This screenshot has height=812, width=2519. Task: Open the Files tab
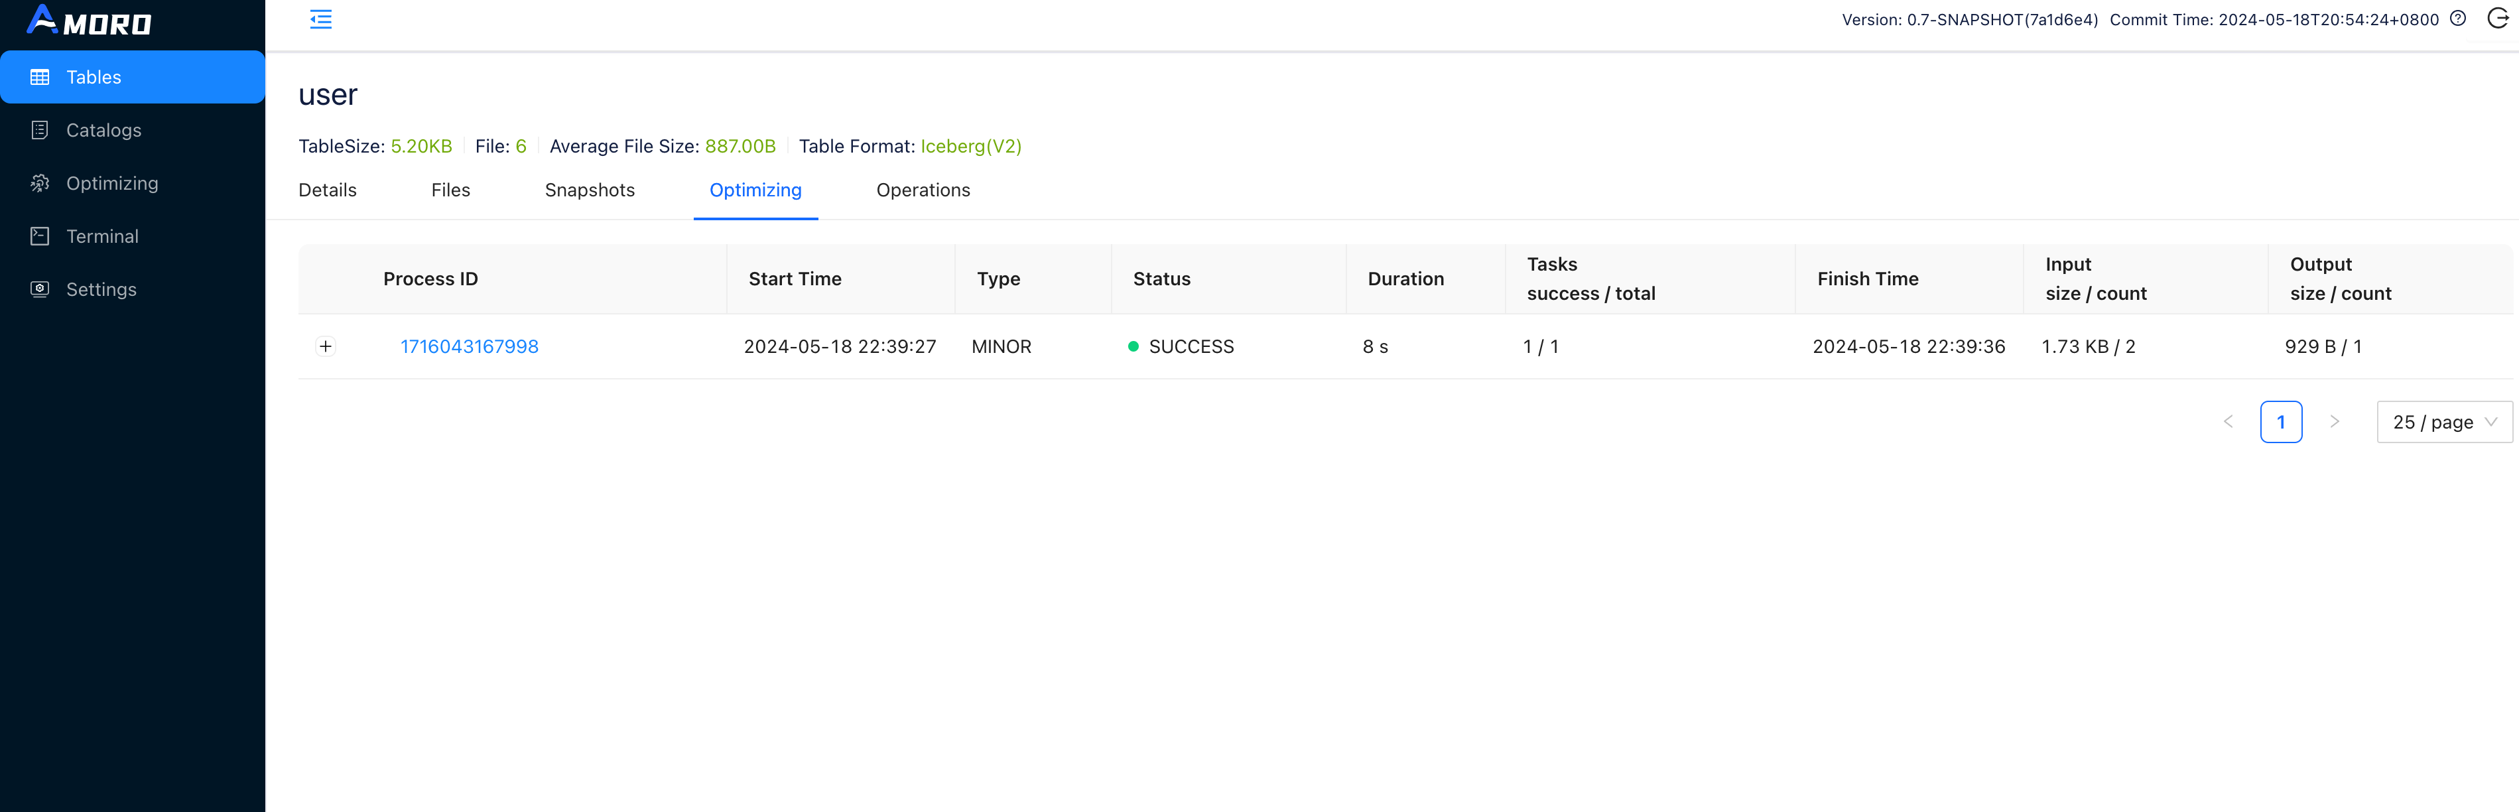point(450,190)
